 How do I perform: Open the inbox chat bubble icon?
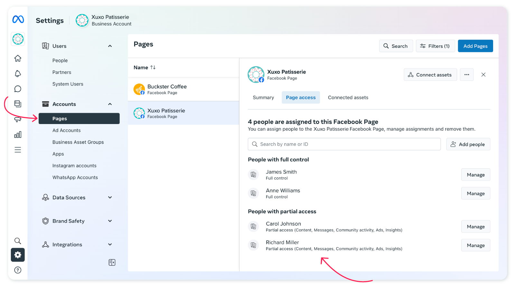[x=18, y=89]
